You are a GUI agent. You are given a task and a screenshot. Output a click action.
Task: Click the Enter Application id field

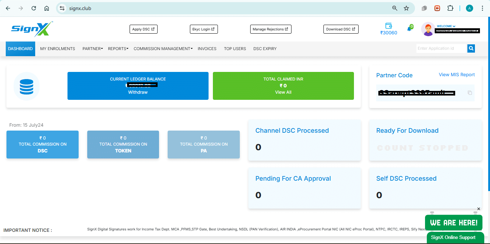[x=441, y=48]
